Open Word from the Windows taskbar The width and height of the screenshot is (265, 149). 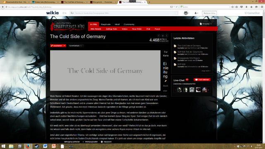45,146
